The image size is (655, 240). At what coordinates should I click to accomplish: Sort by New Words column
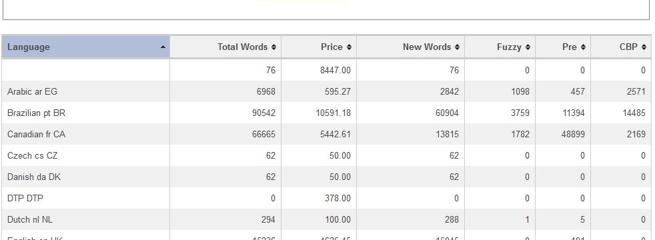click(411, 47)
